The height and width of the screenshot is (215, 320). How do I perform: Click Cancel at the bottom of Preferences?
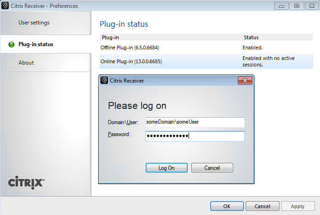[x=262, y=206]
